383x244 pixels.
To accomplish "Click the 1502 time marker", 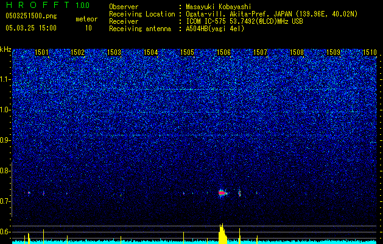I will pos(78,52).
